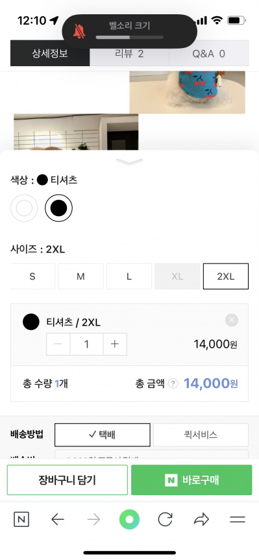Select the black color swatch
The width and height of the screenshot is (259, 560).
58,208
